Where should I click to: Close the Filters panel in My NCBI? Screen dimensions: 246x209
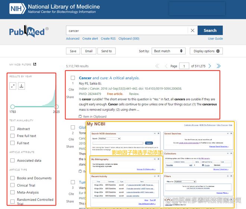(231, 176)
